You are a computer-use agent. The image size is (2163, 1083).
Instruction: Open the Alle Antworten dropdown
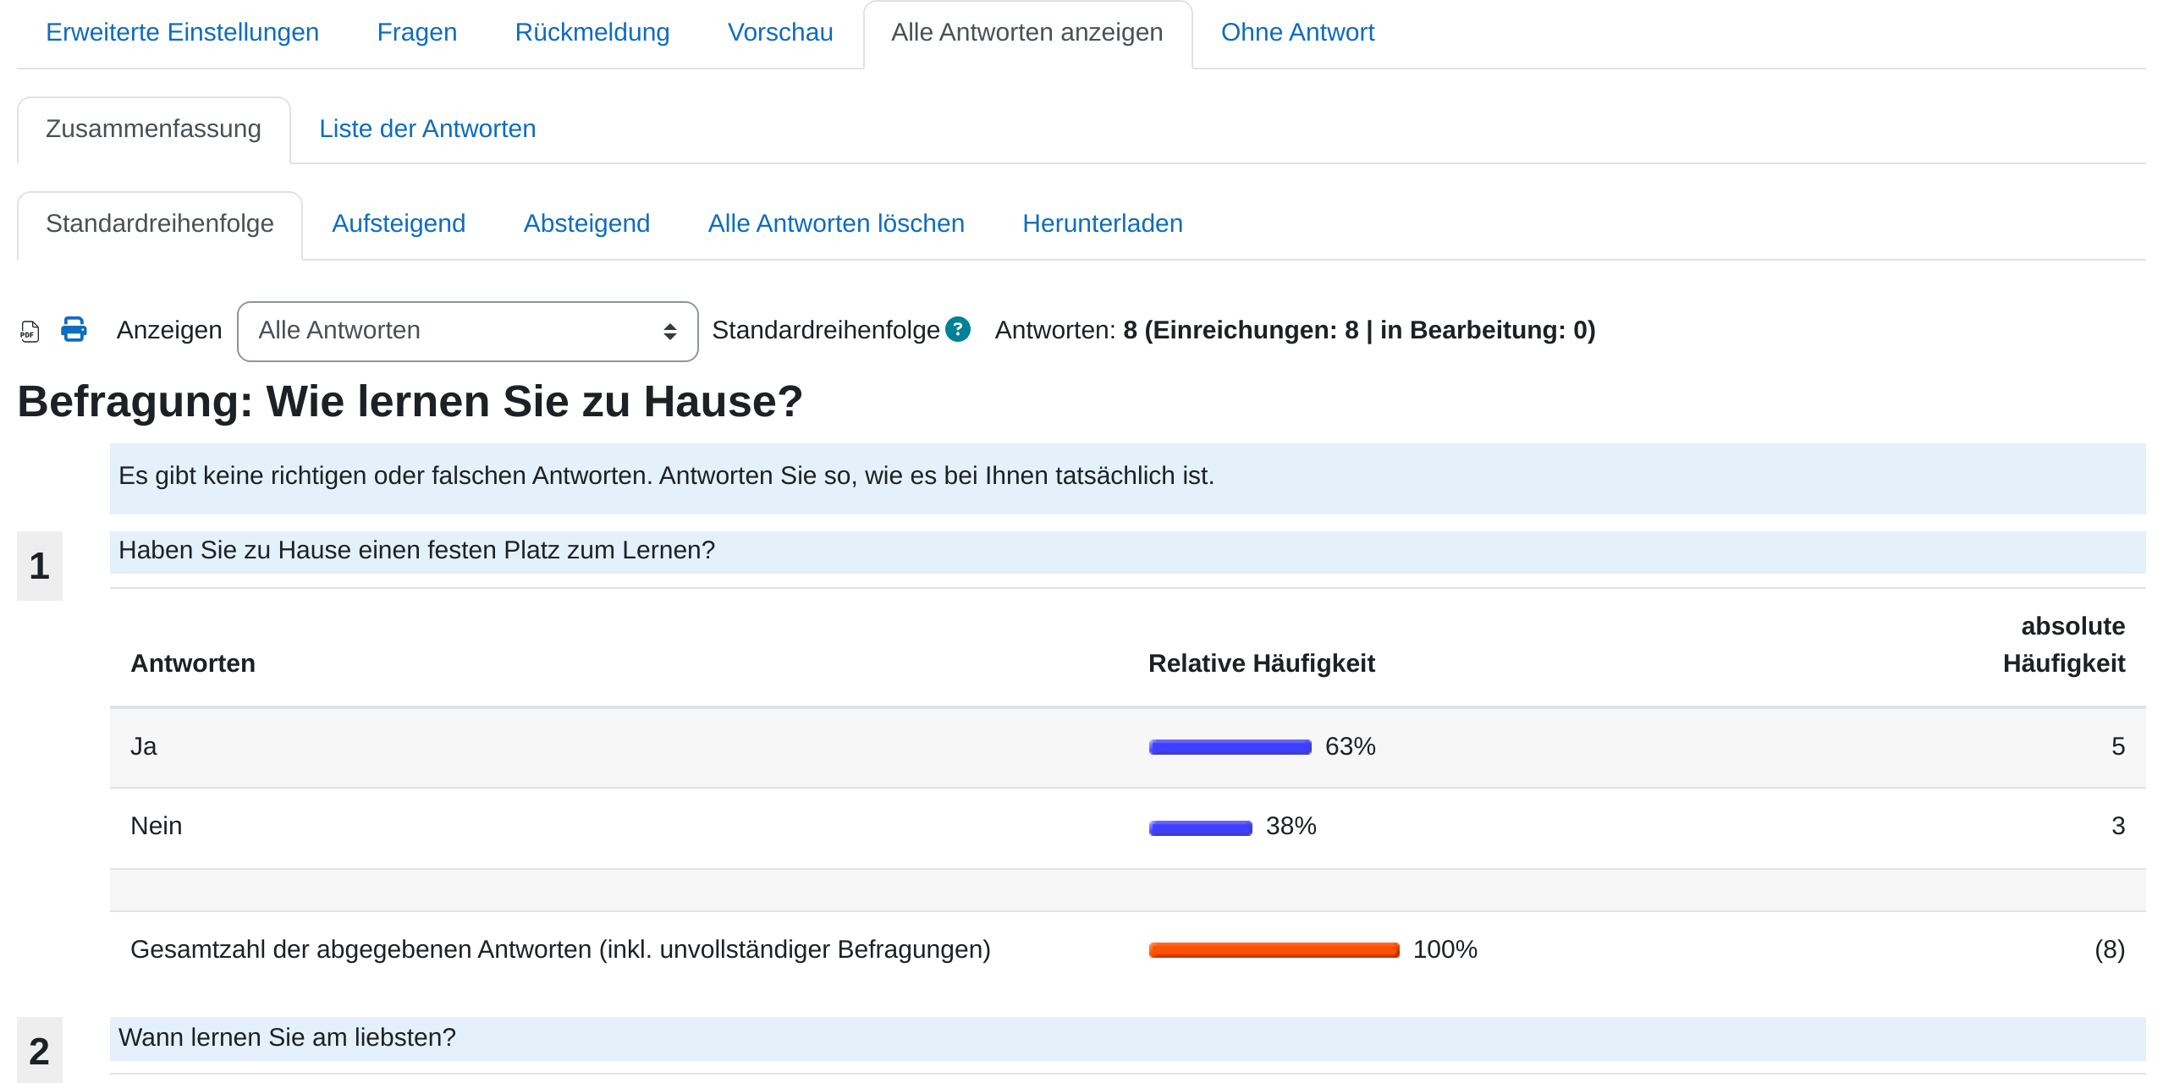click(467, 331)
